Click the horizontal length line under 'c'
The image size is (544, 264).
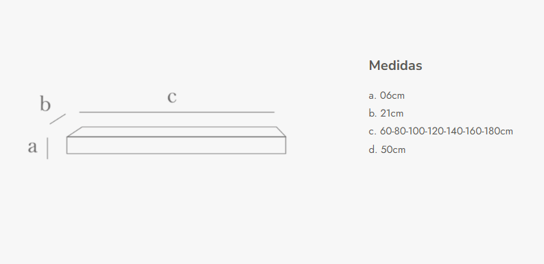[x=176, y=112]
